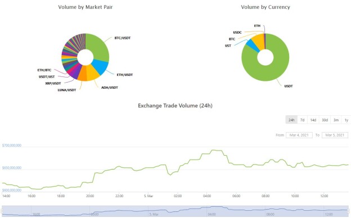The image size is (351, 218).
Task: Switch chart range to 1y
Action: coord(346,120)
